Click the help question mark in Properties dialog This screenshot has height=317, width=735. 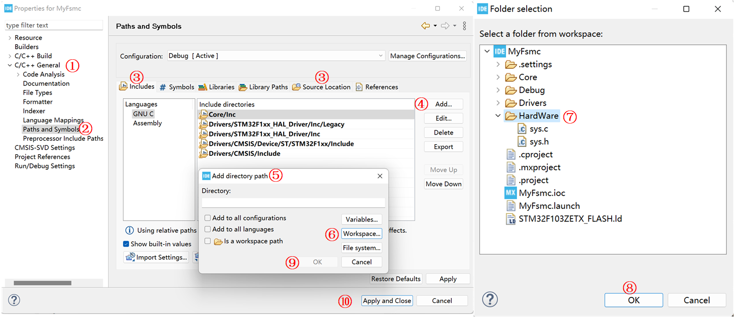[x=14, y=300]
